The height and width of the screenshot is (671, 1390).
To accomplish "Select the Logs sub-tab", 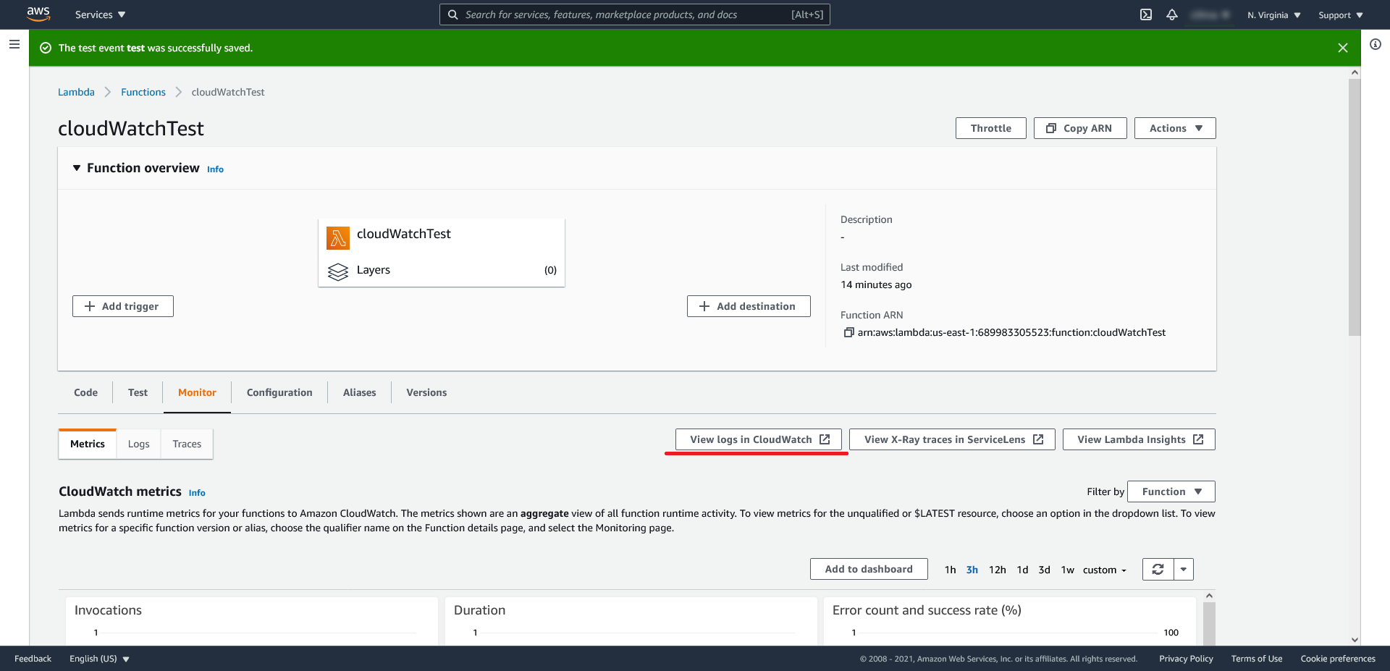I will (139, 444).
